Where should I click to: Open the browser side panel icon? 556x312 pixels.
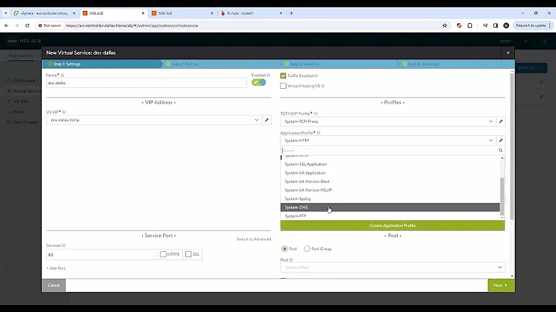pos(496,25)
